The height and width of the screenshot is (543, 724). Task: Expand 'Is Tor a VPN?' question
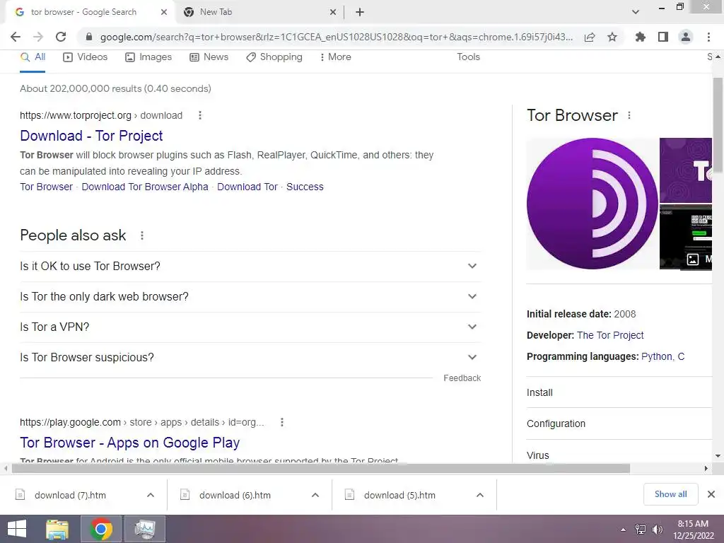coord(250,327)
